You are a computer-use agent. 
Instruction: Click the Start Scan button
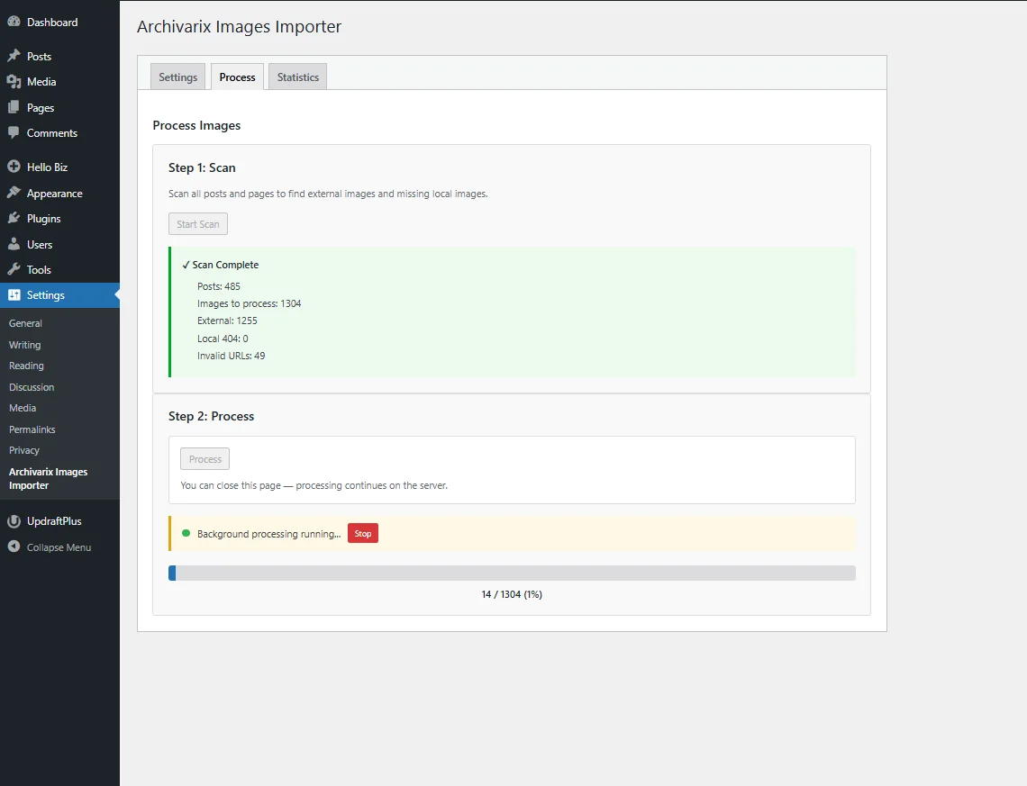197,224
